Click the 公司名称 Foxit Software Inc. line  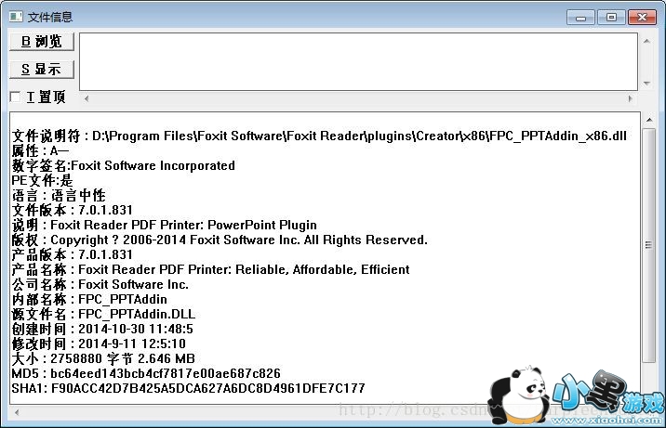coord(100,284)
